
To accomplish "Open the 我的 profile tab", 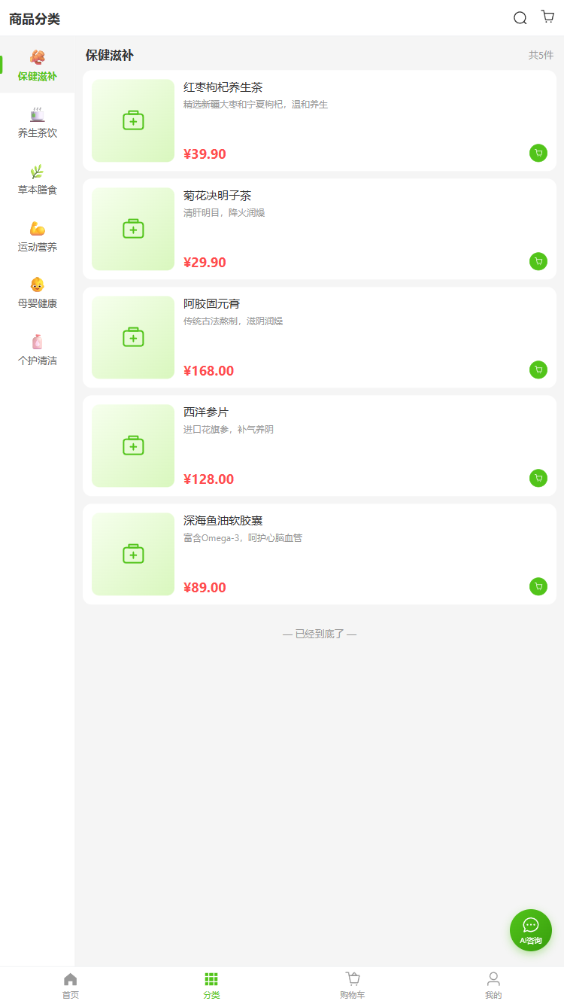I will [x=493, y=984].
